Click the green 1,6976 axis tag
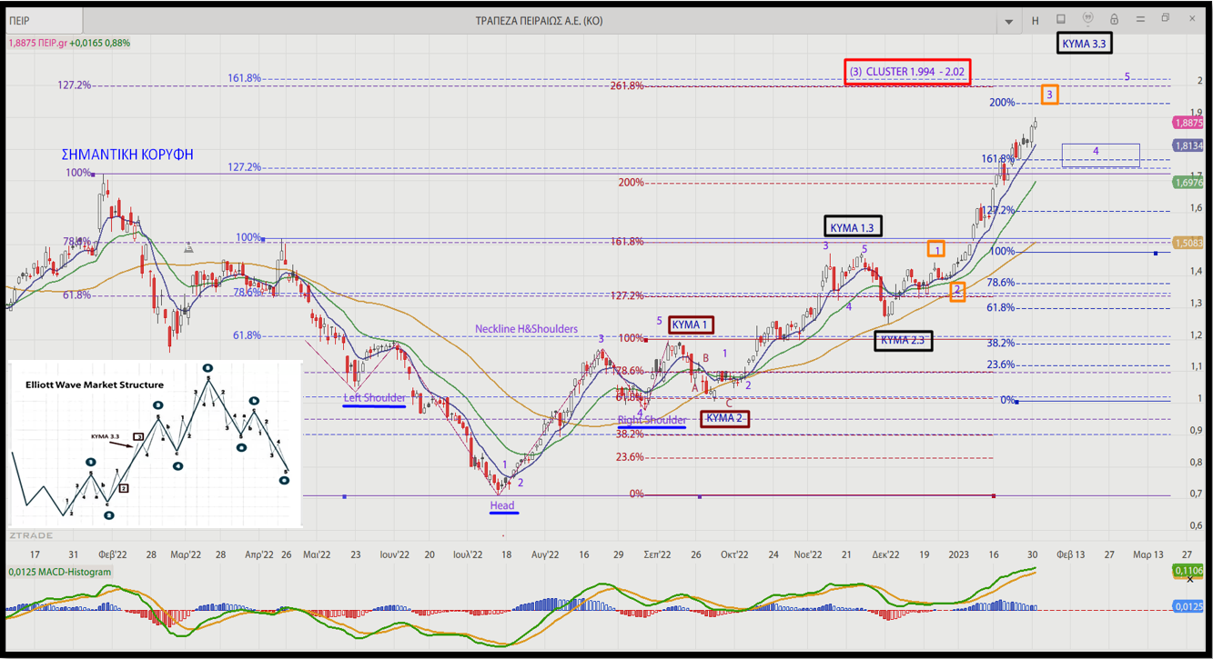The height and width of the screenshot is (659, 1213). pyautogui.click(x=1188, y=183)
